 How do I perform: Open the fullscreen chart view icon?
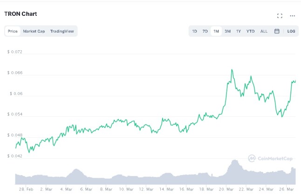pyautogui.click(x=280, y=16)
